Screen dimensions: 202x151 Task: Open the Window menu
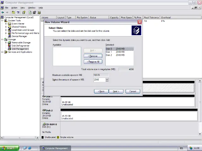pos(32,8)
